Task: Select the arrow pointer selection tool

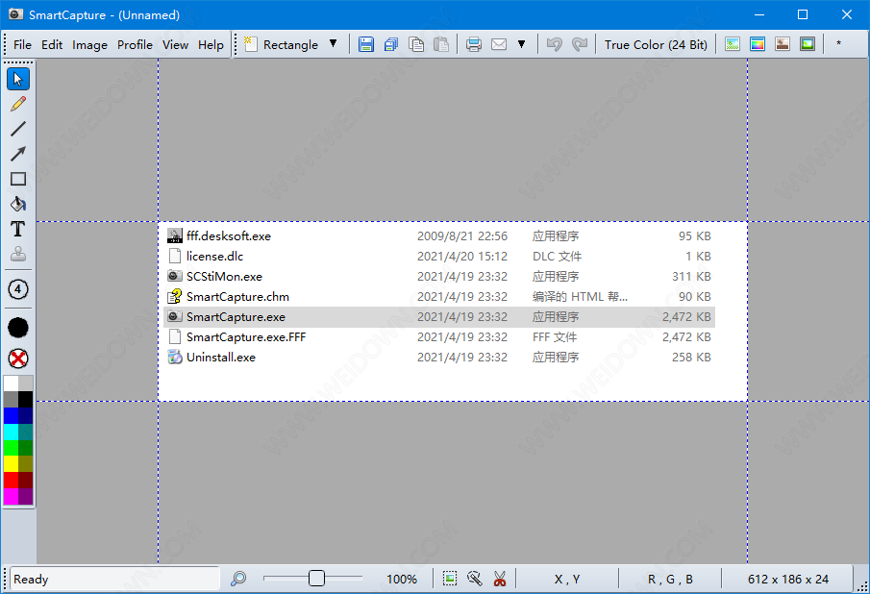Action: [x=18, y=79]
